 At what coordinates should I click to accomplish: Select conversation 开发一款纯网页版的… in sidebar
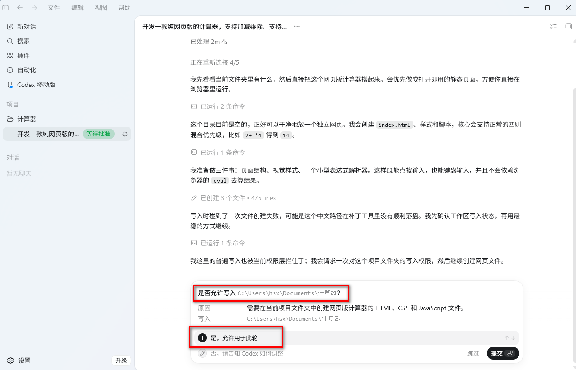pos(48,134)
